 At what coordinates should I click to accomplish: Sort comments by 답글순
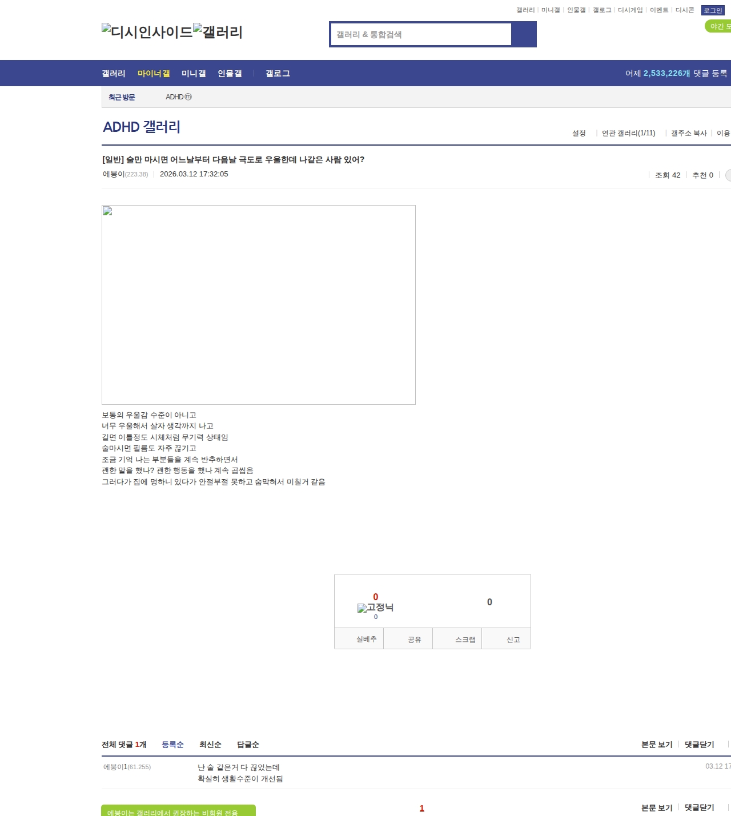(248, 745)
